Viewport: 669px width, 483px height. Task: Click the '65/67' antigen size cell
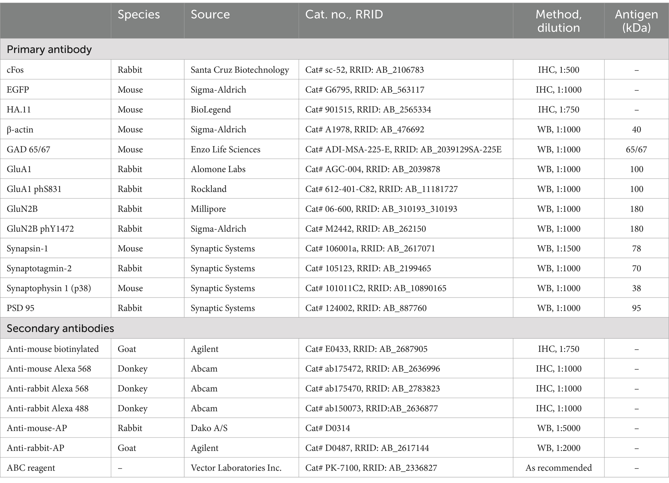point(637,149)
